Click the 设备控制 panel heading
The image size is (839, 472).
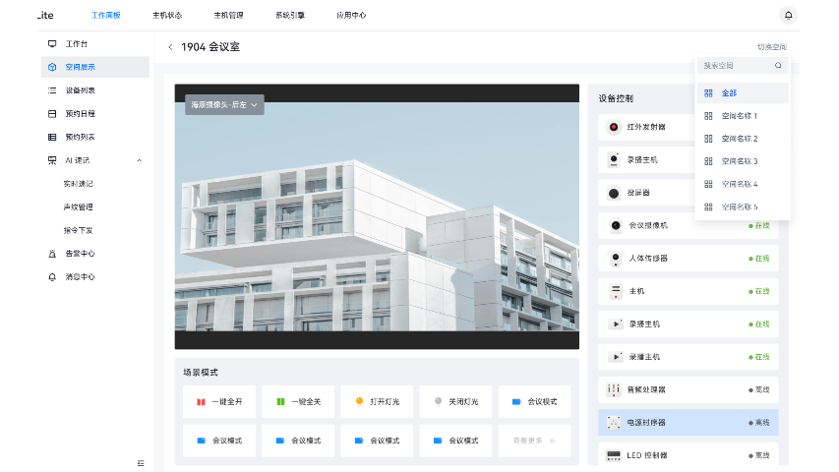[616, 98]
